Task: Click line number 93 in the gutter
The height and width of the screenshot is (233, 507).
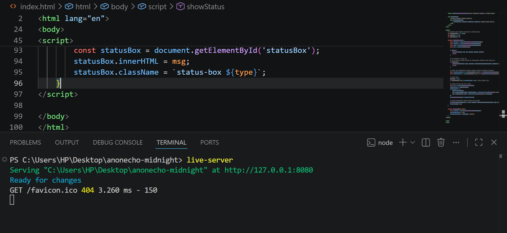Action: 18,50
